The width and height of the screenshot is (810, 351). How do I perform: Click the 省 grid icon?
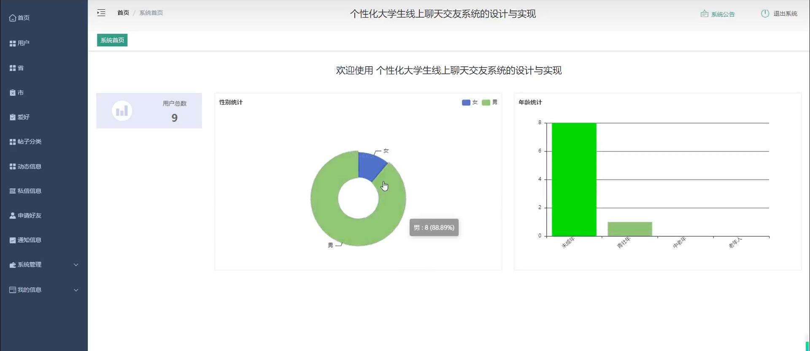coord(13,68)
